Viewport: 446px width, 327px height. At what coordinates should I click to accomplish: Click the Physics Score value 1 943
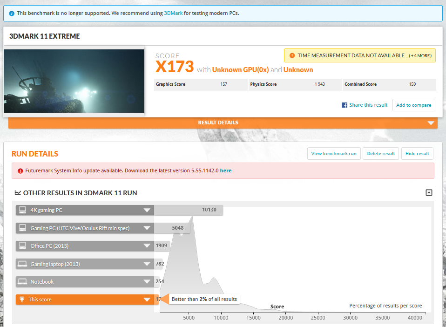click(x=320, y=84)
